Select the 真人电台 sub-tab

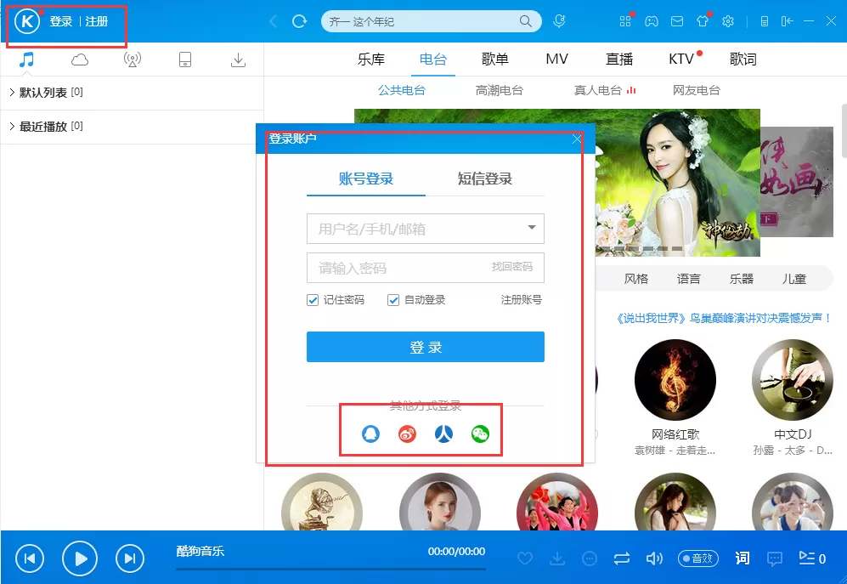coord(598,90)
